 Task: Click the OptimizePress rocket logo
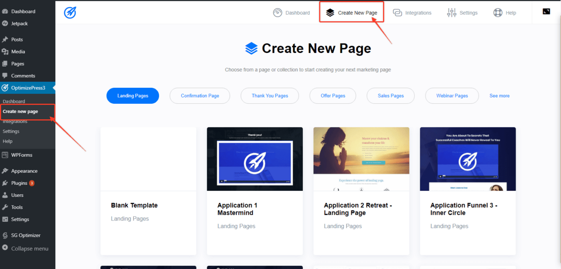click(70, 13)
